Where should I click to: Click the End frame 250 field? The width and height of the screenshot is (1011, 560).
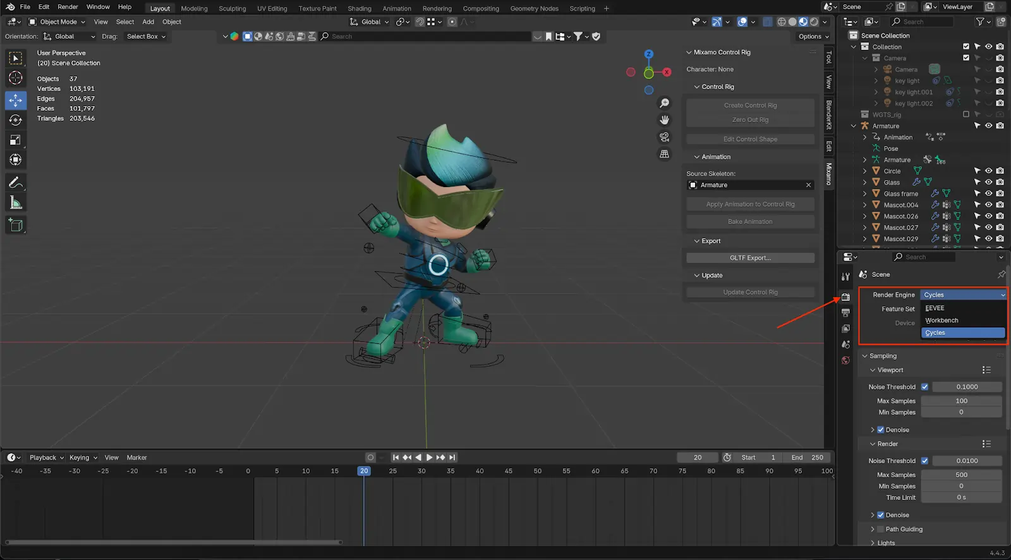(x=808, y=458)
